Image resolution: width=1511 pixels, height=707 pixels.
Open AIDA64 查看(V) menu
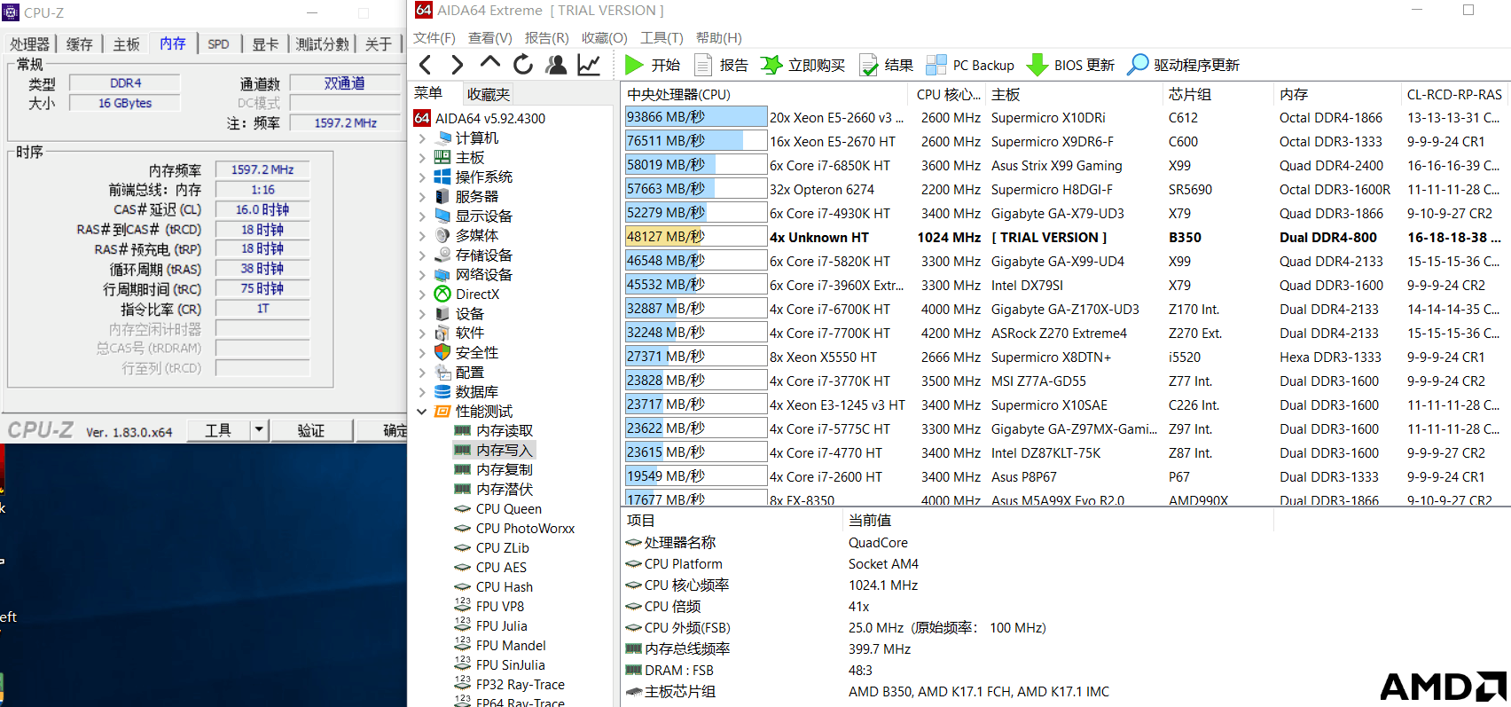(x=490, y=38)
